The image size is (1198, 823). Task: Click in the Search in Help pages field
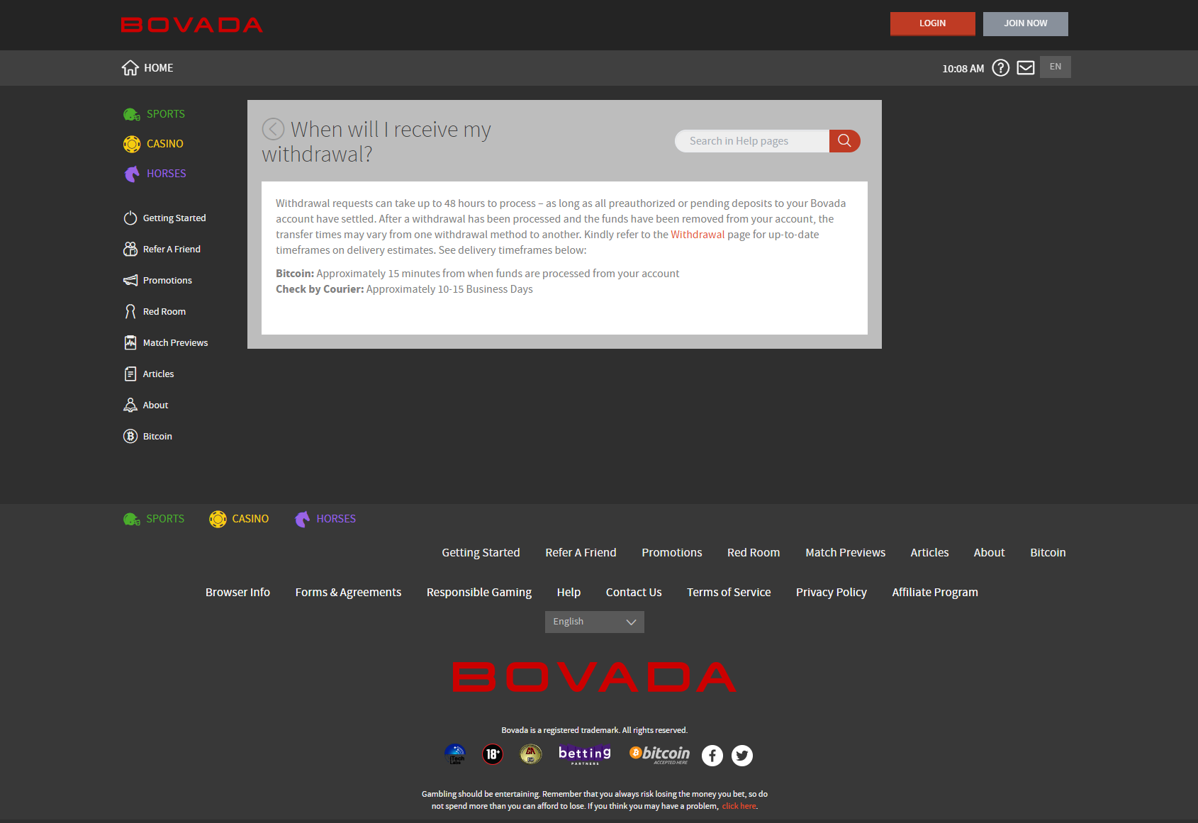point(752,141)
